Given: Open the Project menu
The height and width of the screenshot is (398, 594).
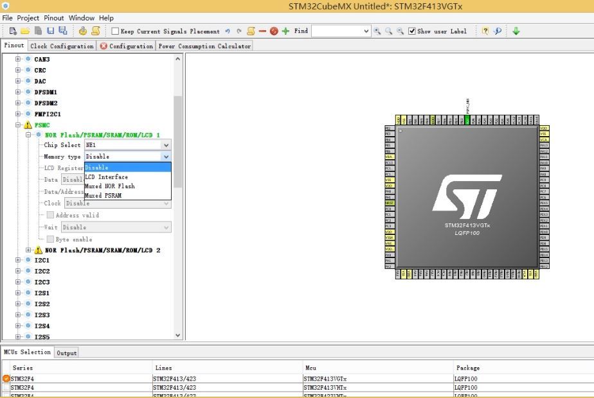Looking at the screenshot, I should coord(28,18).
